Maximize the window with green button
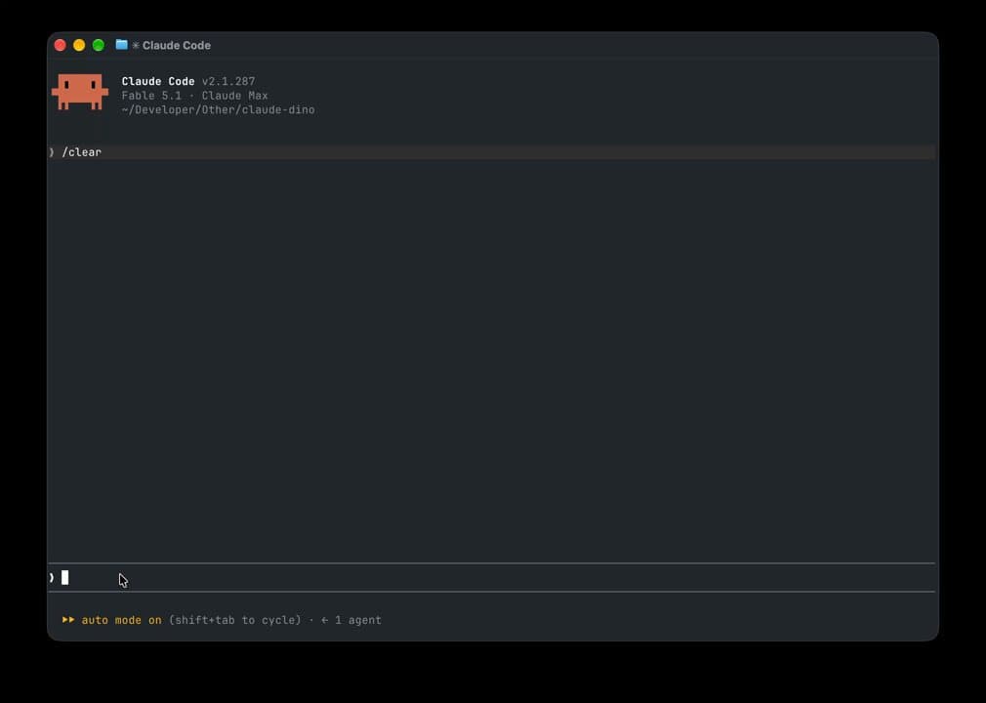 point(98,45)
